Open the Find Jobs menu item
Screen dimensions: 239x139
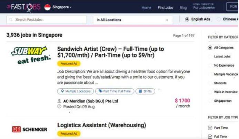point(165,8)
